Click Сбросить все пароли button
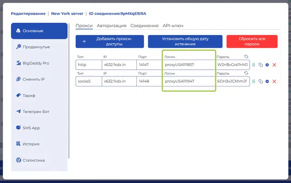 pos(252,41)
